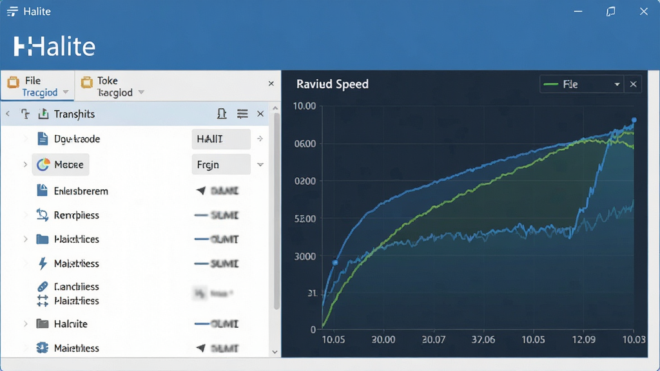Expand the Halcvite folder row

pos(25,323)
